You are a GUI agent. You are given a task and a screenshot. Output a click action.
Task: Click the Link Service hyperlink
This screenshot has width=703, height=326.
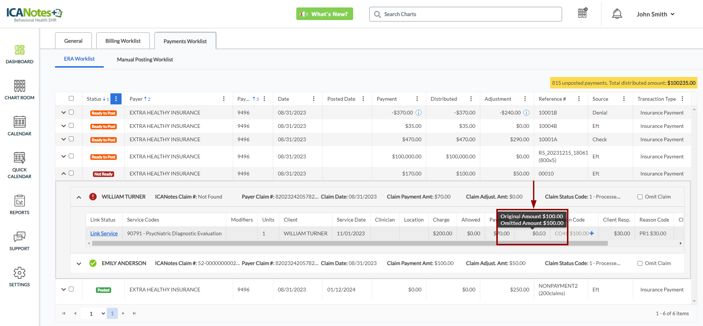point(104,233)
